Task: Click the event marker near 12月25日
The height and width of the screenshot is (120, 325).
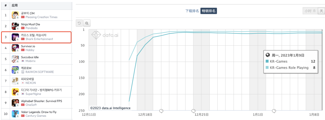Action: tap(193, 111)
